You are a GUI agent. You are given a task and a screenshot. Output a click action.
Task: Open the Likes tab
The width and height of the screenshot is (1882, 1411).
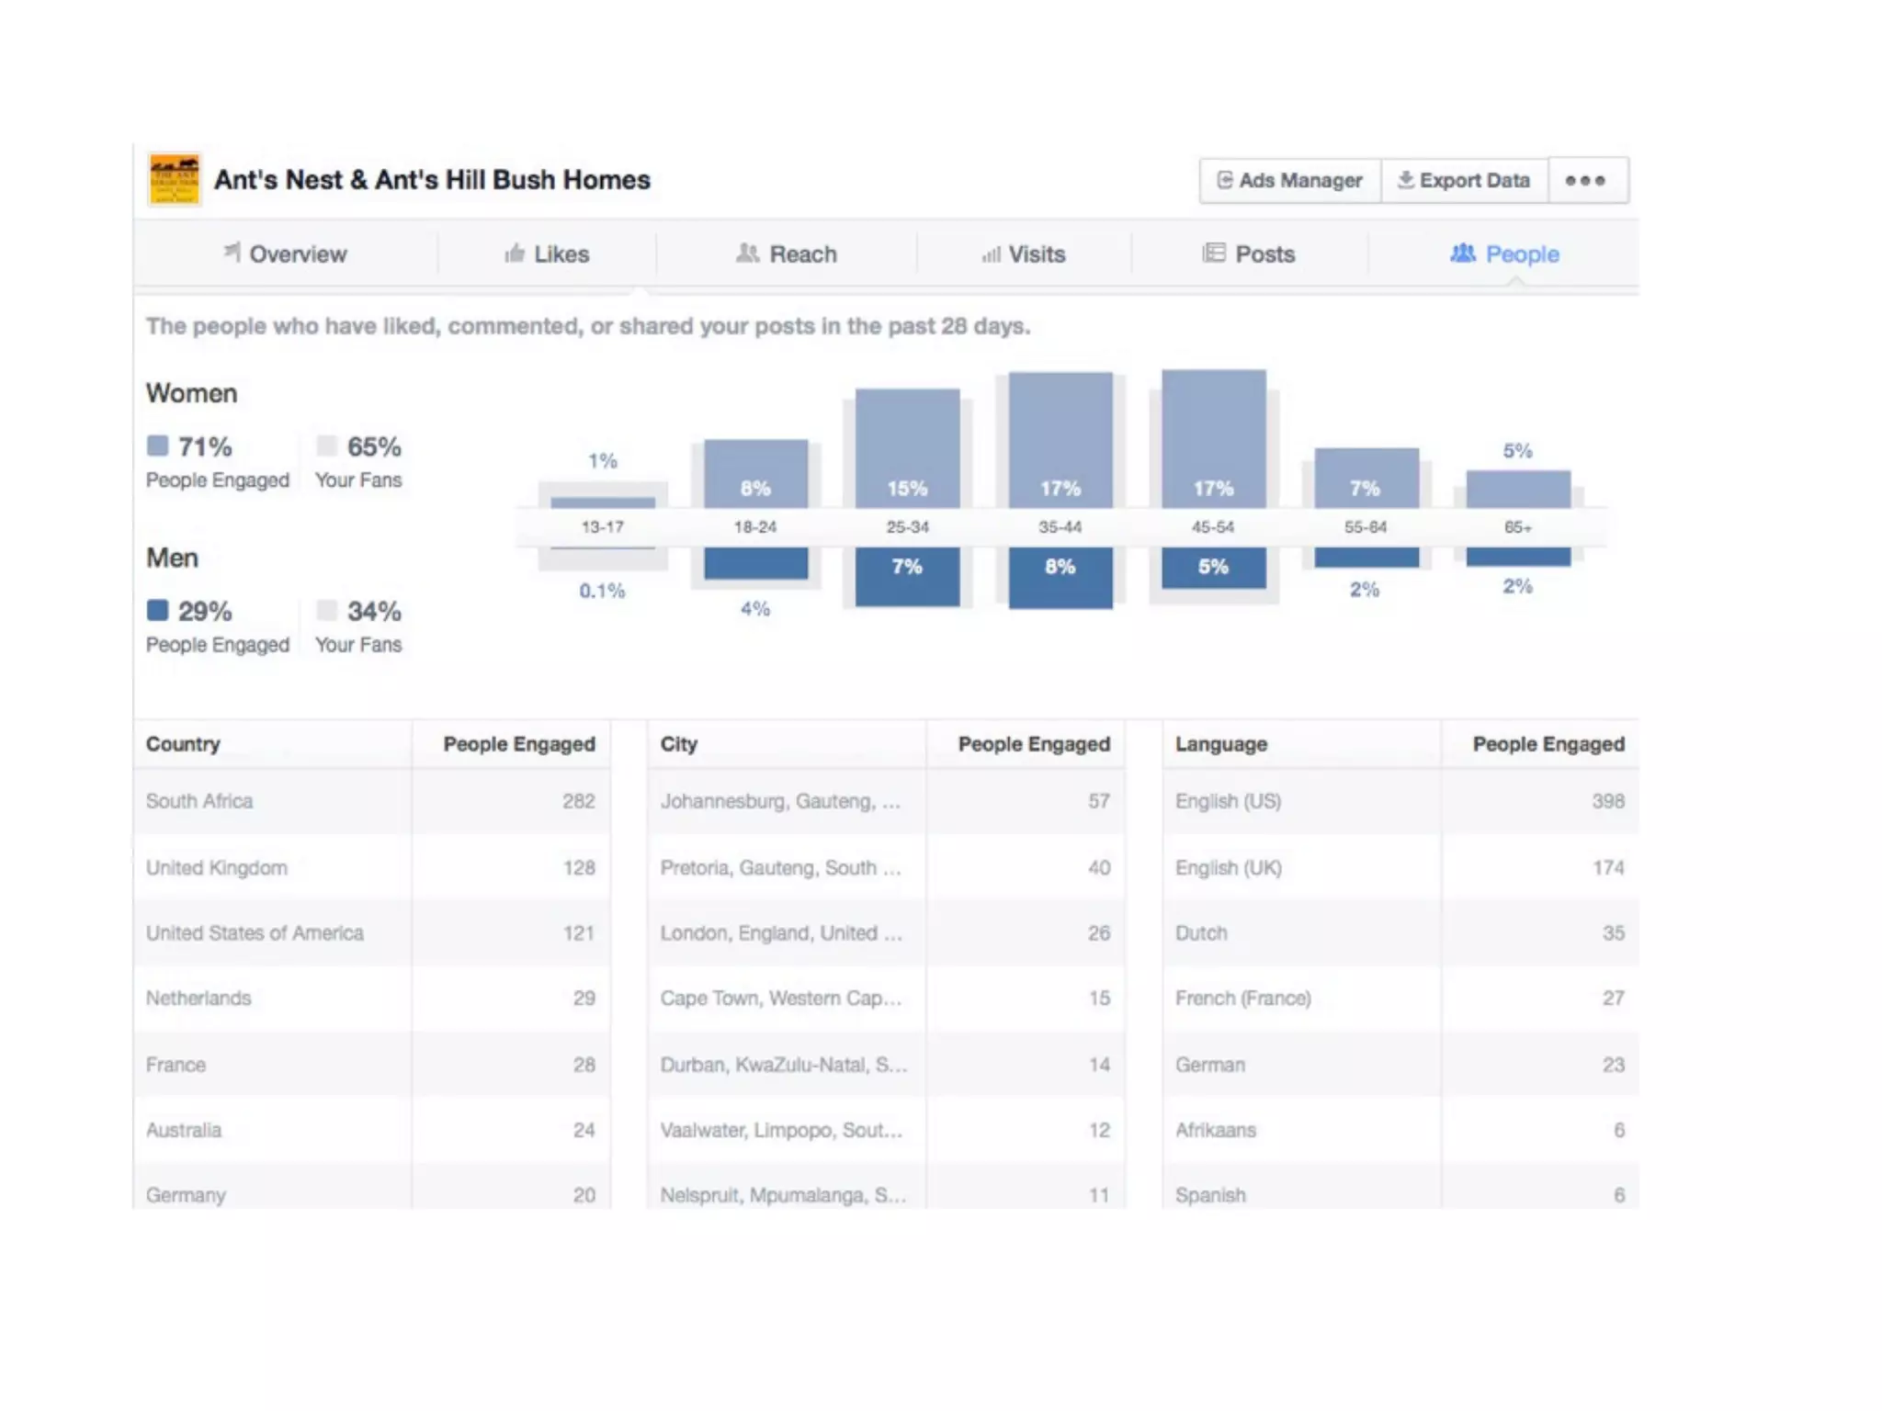[548, 254]
